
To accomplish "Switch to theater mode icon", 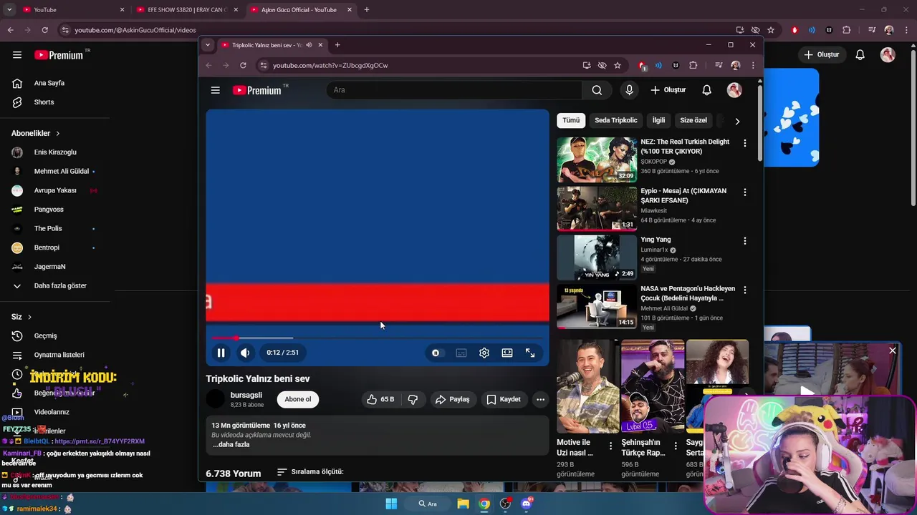I will tap(507, 353).
